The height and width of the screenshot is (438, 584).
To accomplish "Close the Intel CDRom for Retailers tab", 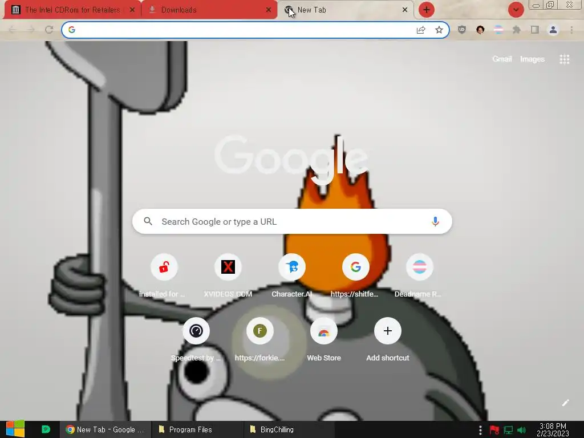I will click(132, 10).
